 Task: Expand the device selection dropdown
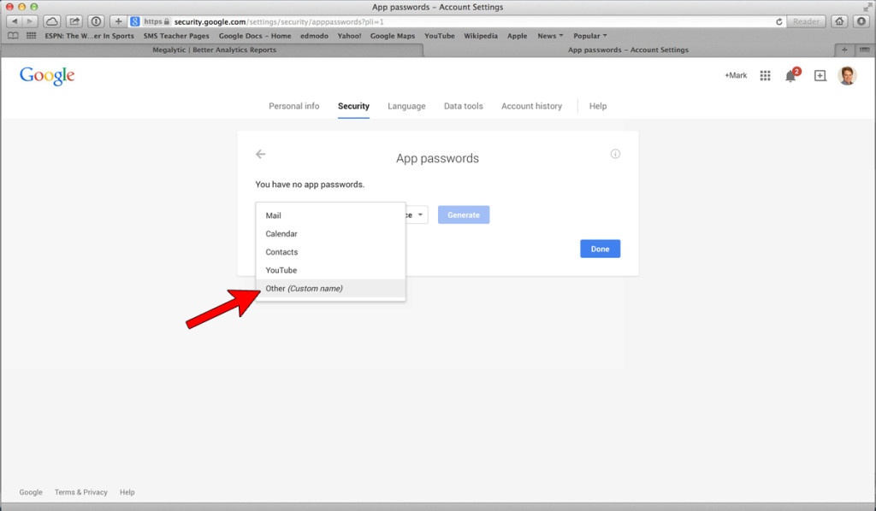tap(419, 214)
